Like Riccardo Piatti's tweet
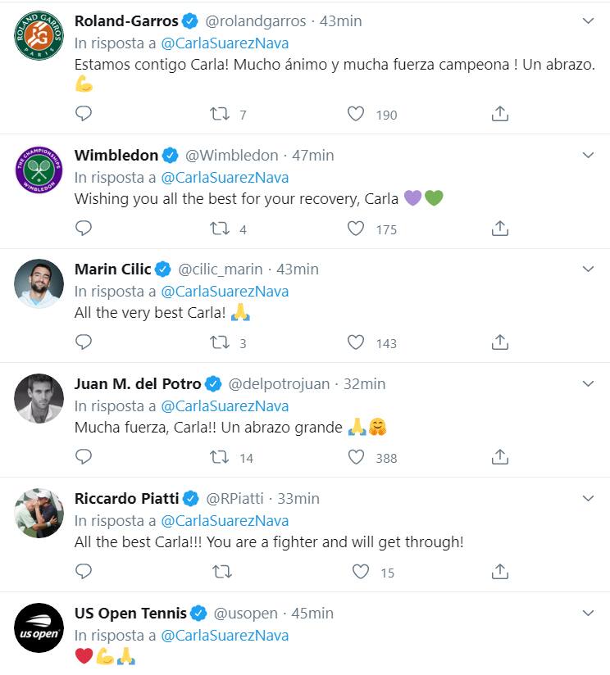The width and height of the screenshot is (610, 675). click(356, 573)
